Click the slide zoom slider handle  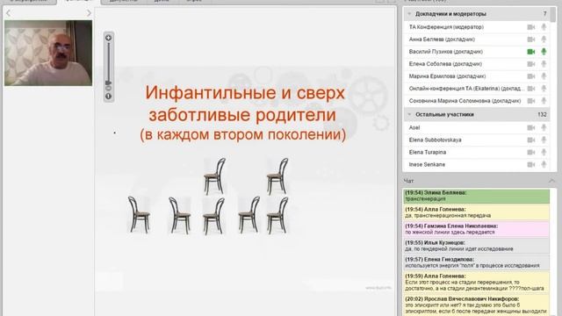click(108, 83)
